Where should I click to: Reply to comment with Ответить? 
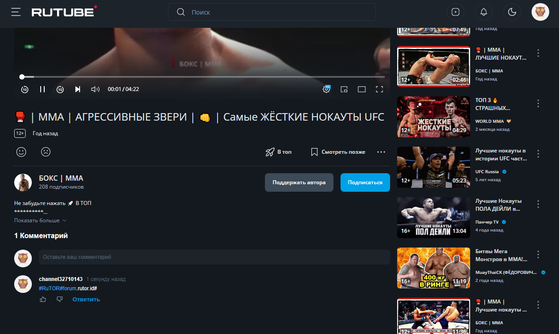click(86, 300)
